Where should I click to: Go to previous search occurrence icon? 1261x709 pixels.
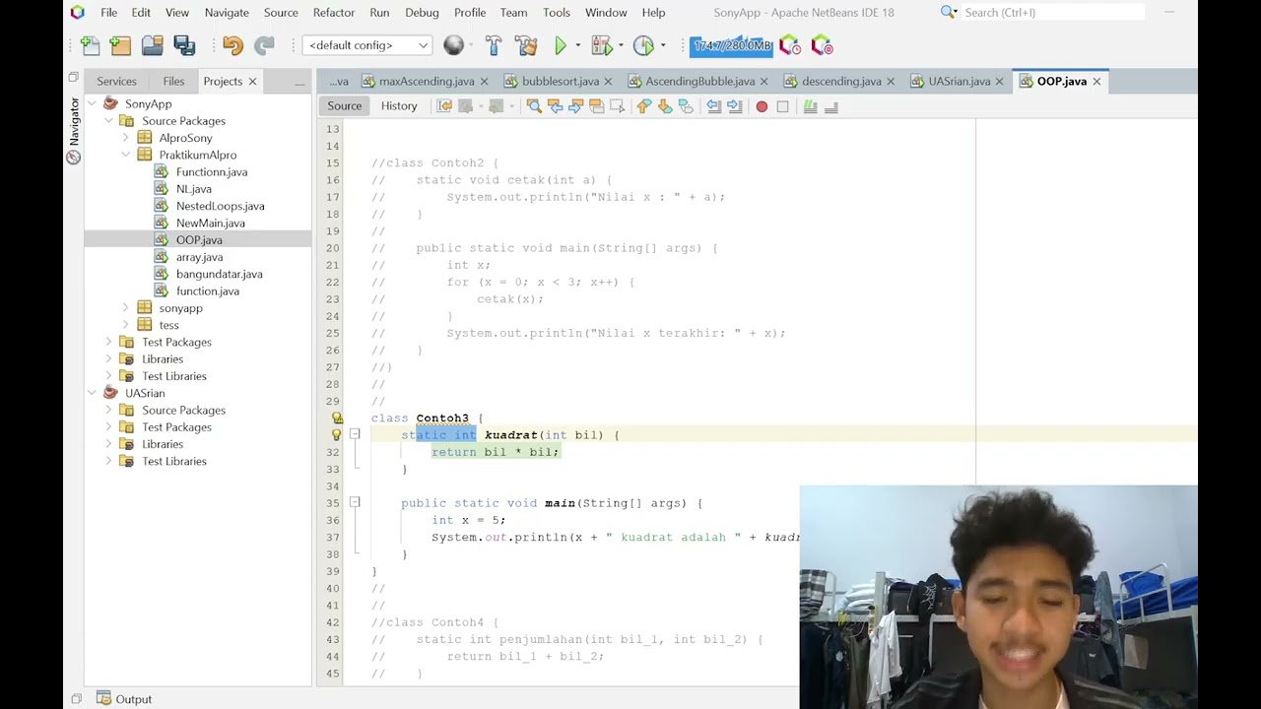click(555, 106)
